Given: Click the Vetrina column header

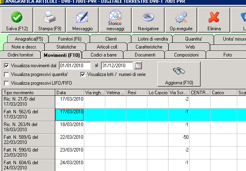Looking at the screenshot, I should 116,93.
